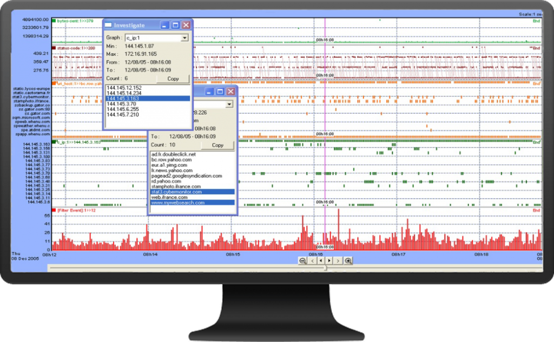Click the sqm.microsoft.com host axis label
The image size is (554, 342).
(x=31, y=117)
